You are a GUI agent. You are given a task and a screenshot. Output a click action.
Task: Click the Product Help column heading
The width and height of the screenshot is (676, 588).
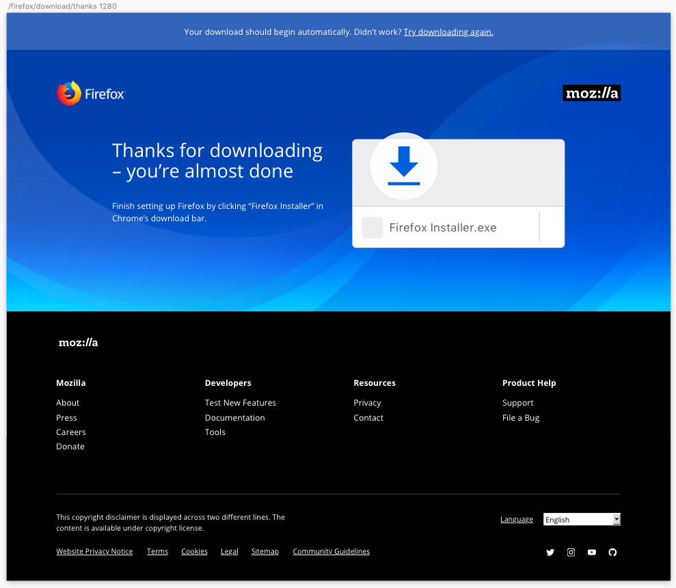(x=529, y=383)
